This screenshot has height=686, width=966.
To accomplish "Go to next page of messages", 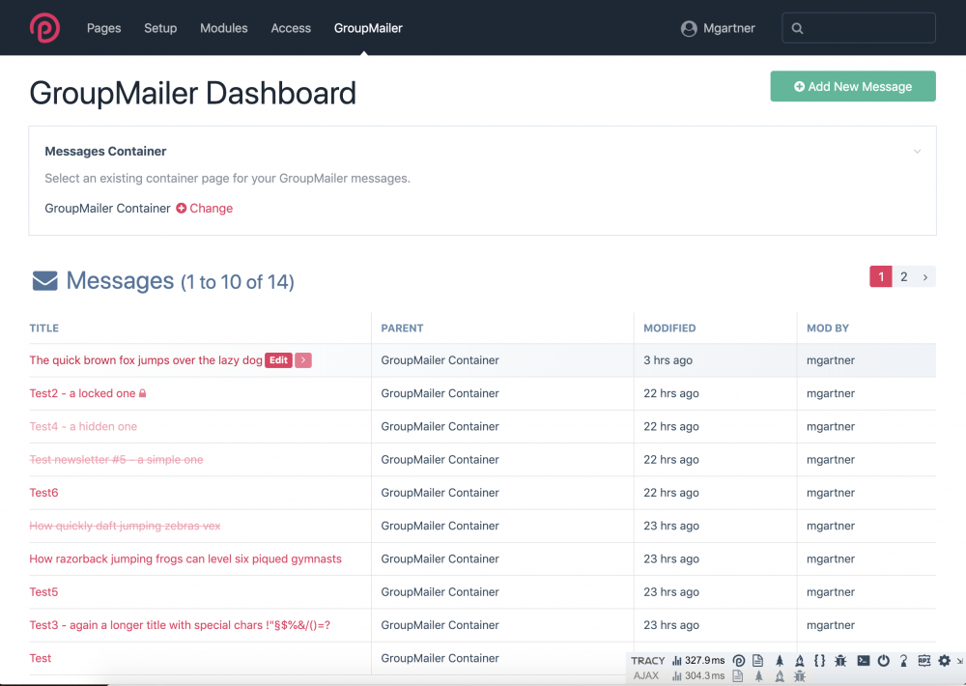I will (x=925, y=277).
